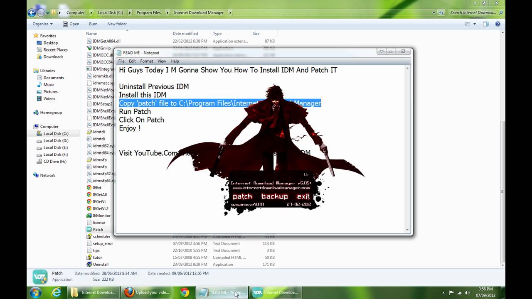Click the Explorer back navigation arrow
The height and width of the screenshot is (299, 532).
point(32,12)
